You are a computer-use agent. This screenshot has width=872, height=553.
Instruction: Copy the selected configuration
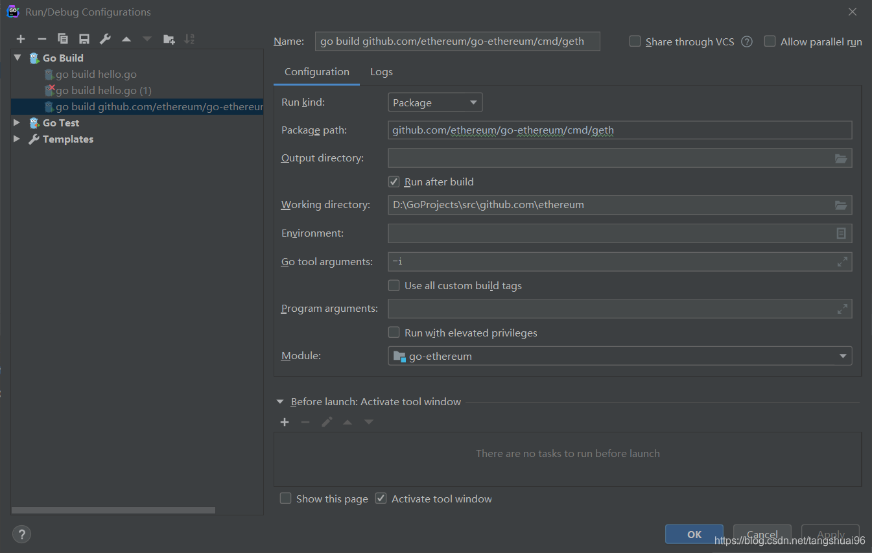[x=63, y=40]
